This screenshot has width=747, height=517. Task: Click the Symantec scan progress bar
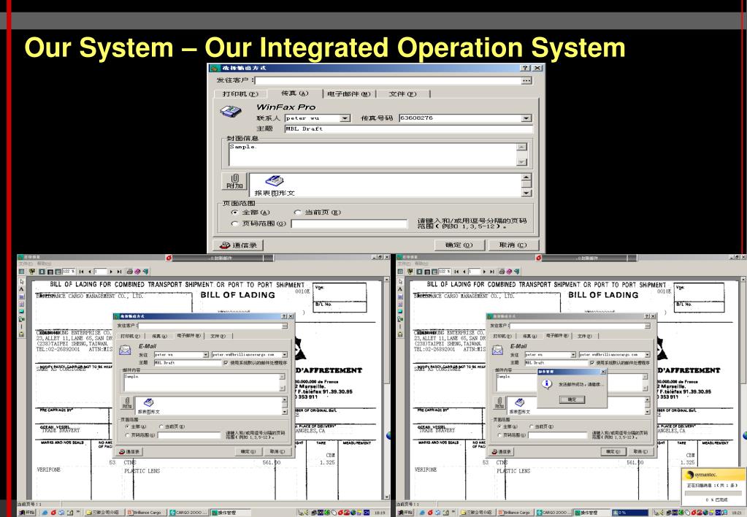point(713,493)
